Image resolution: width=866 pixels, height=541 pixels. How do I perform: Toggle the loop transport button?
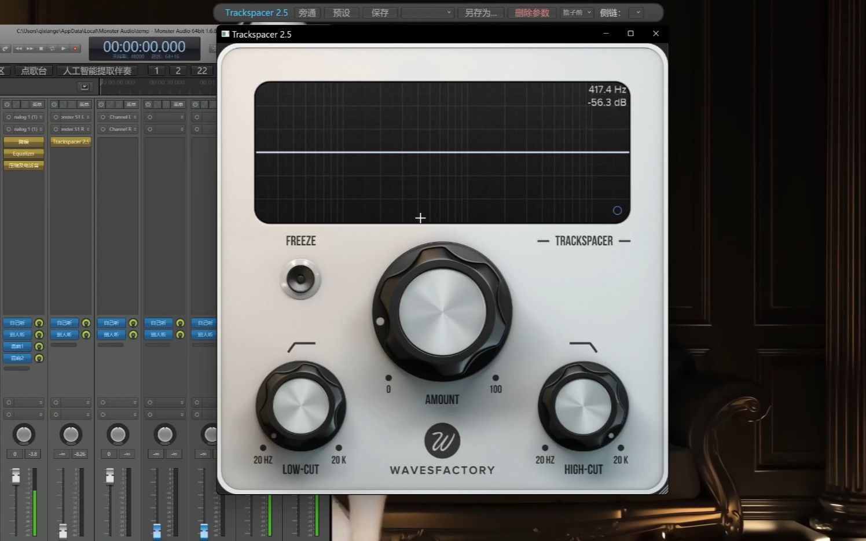pyautogui.click(x=52, y=49)
